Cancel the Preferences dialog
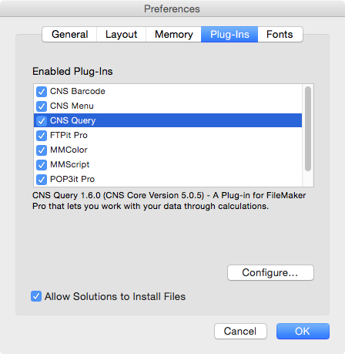 (x=240, y=331)
